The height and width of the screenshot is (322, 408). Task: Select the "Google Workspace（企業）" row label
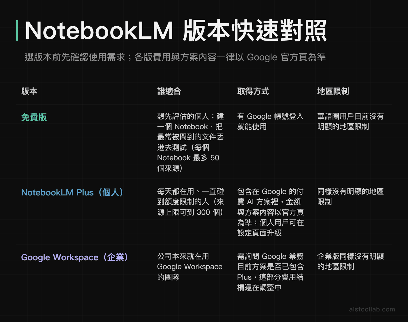click(x=75, y=257)
